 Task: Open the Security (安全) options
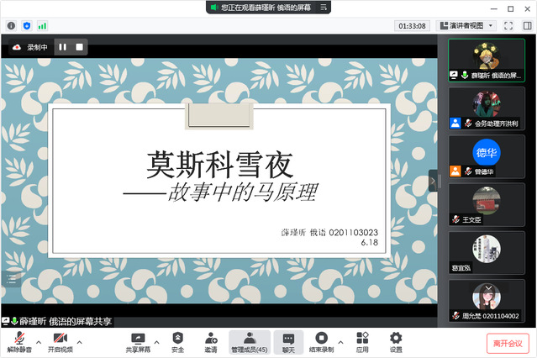(x=177, y=341)
